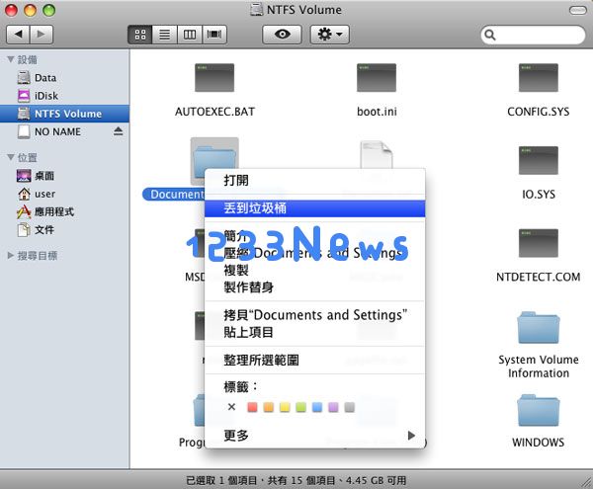
Task: Open 桌面 desktop in sidebar
Action: [64, 176]
